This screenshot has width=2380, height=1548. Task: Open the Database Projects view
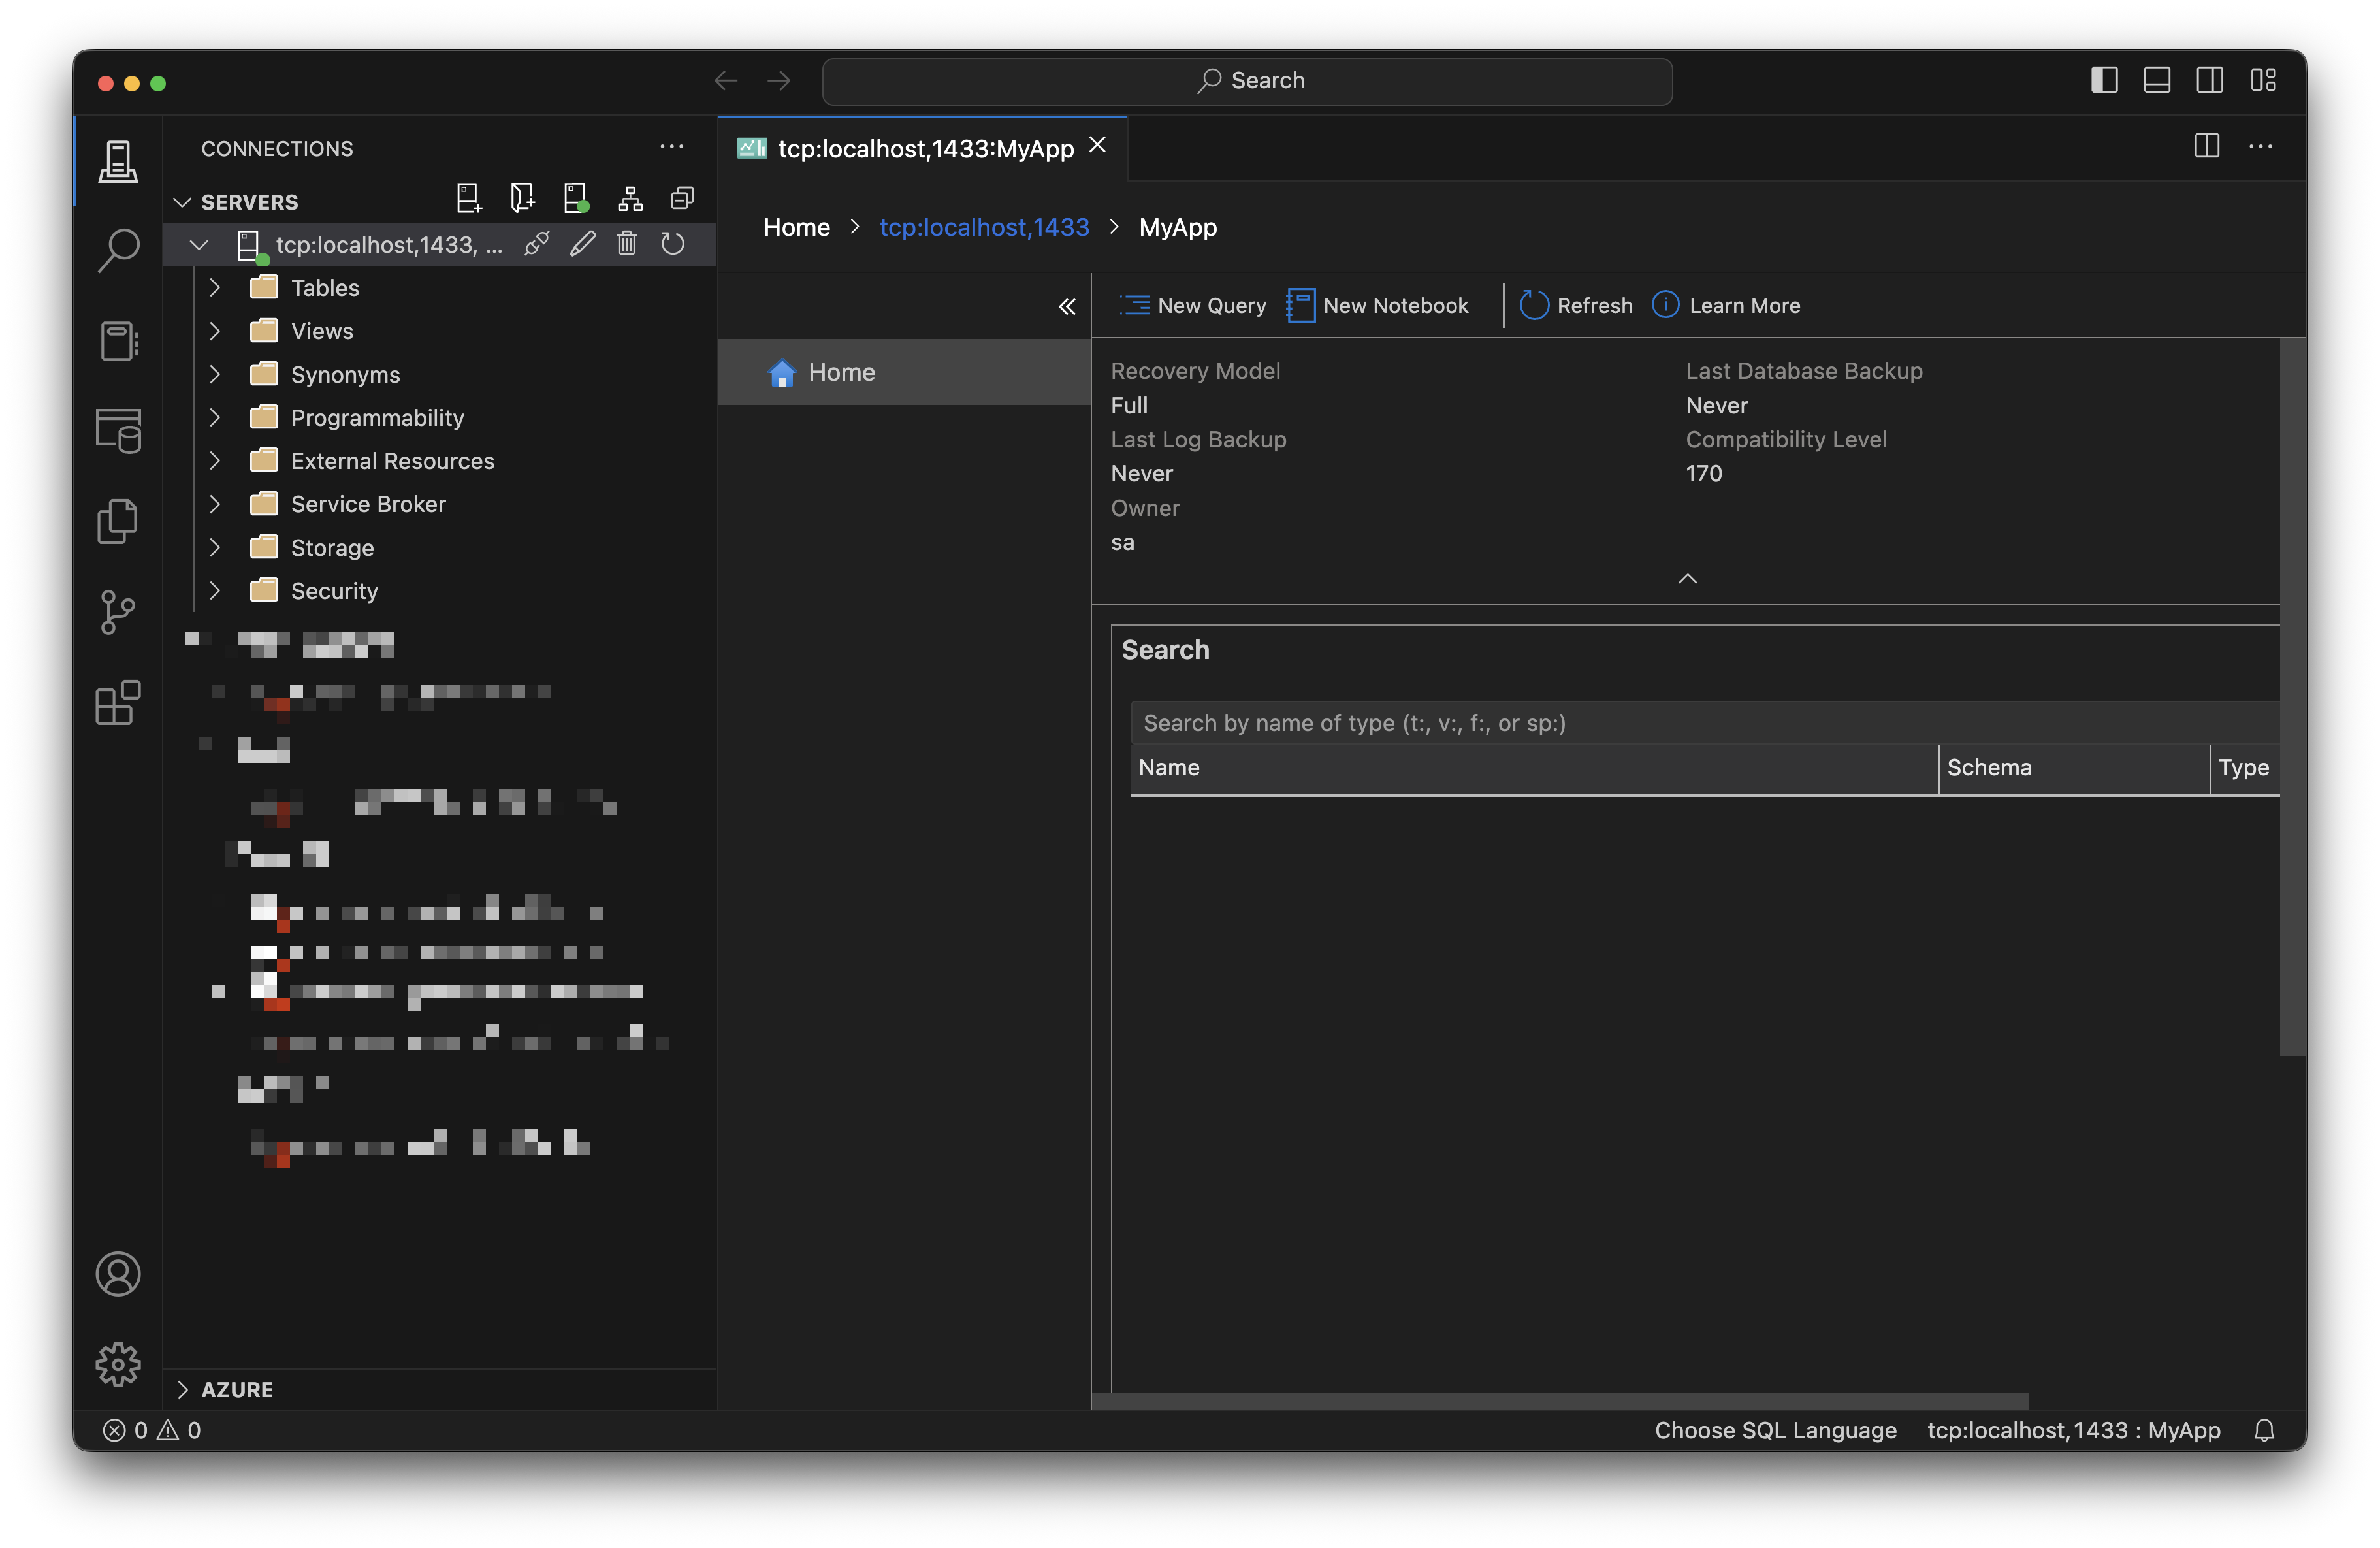click(x=118, y=431)
